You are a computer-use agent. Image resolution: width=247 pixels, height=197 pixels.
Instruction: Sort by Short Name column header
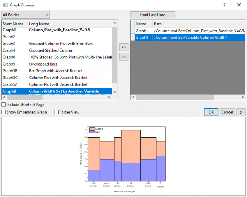coord(14,24)
